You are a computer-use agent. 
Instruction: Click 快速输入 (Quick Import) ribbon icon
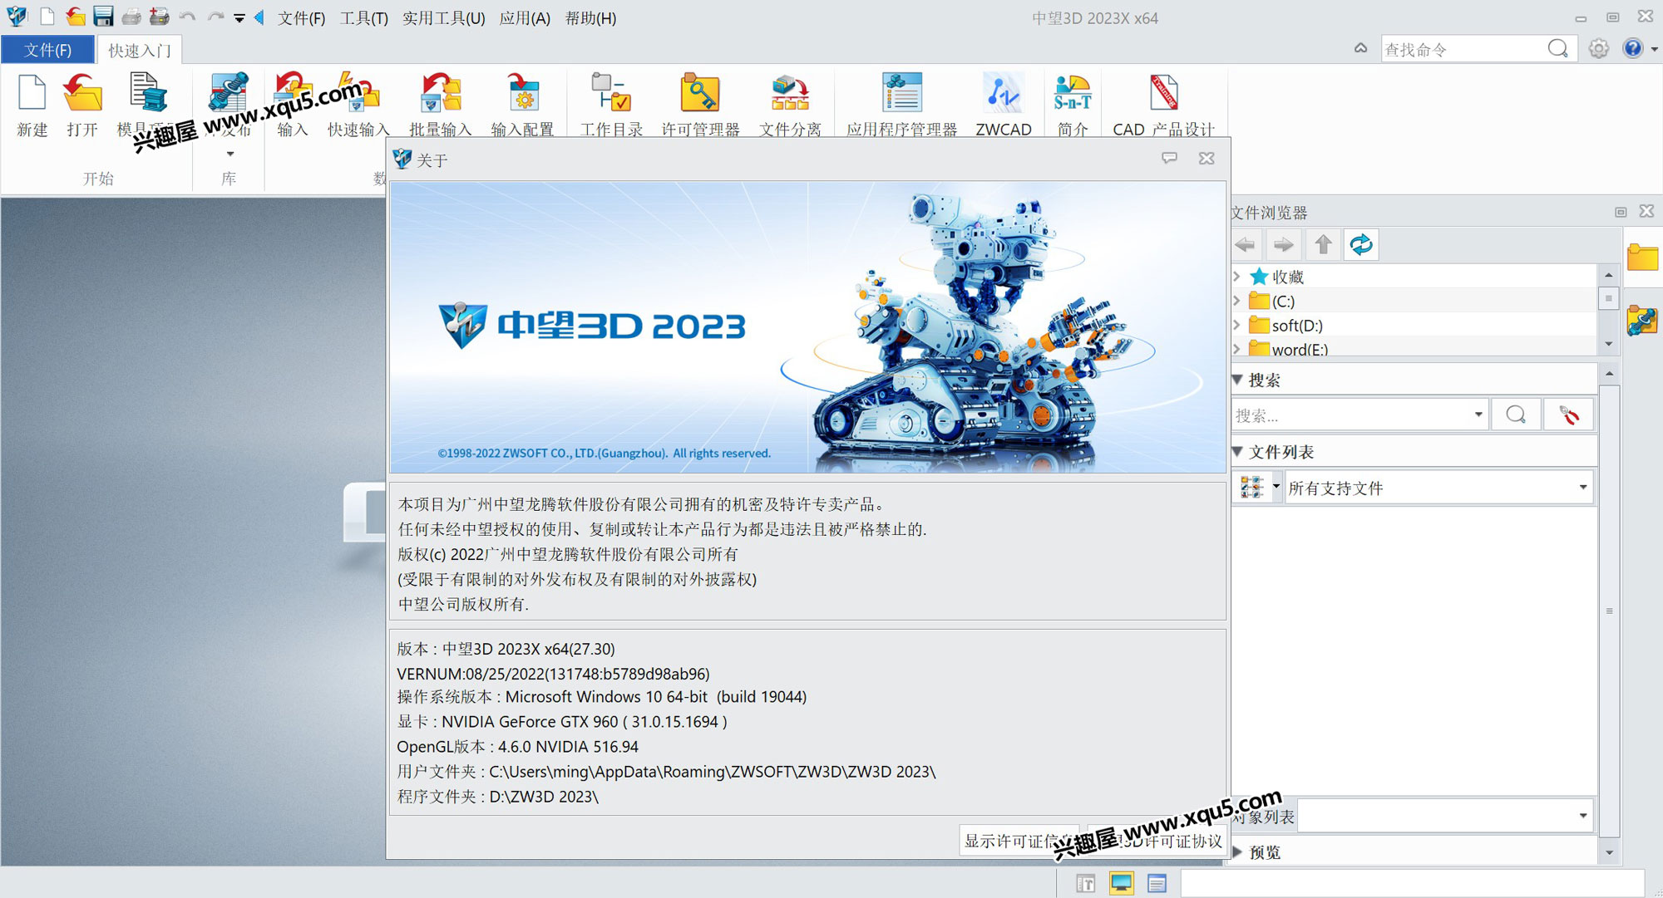[358, 105]
